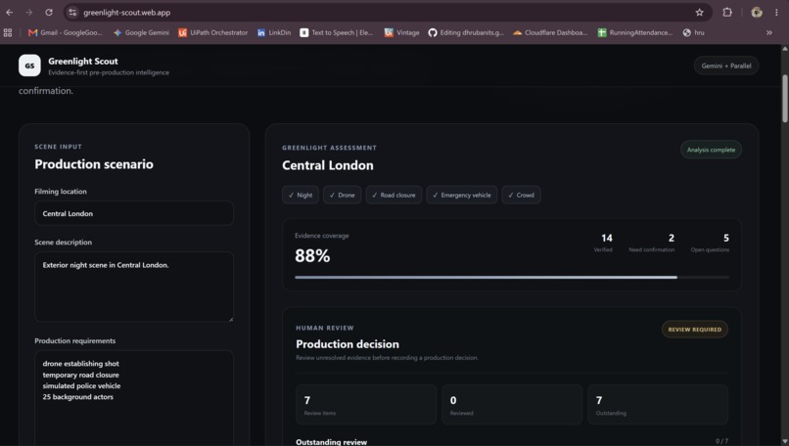Viewport: 789px width, 446px height.
Task: Click the 7 Review items card
Action: pos(366,405)
